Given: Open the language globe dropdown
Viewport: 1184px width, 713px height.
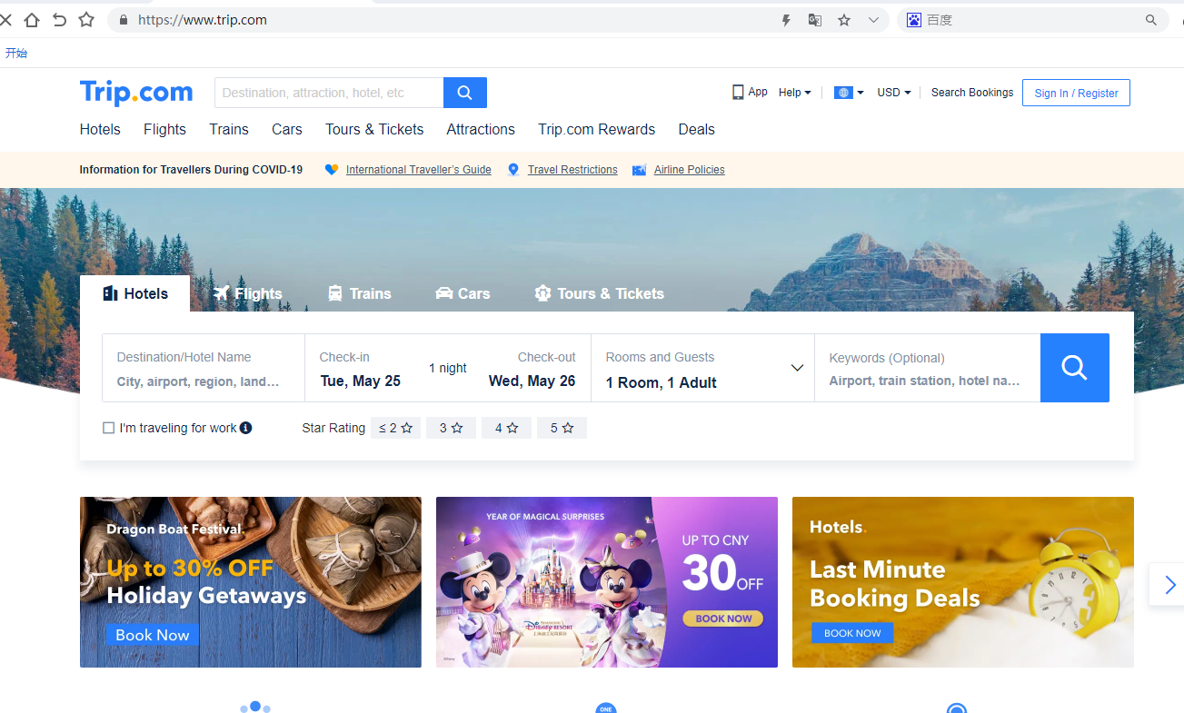Looking at the screenshot, I should (x=849, y=93).
